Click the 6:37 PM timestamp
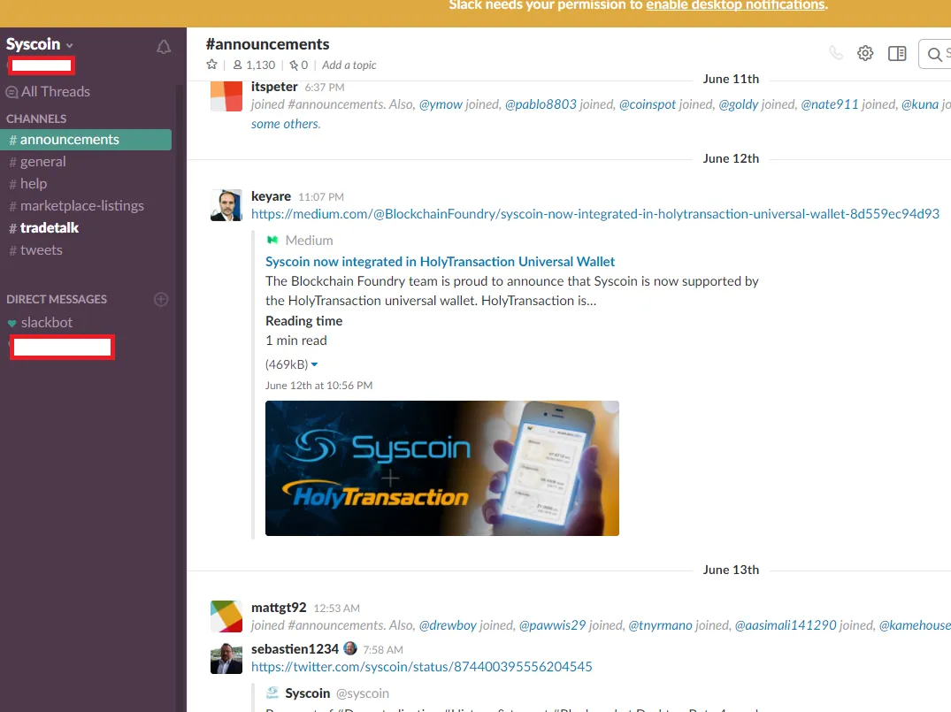Viewport: 951px width, 712px height. pos(325,88)
